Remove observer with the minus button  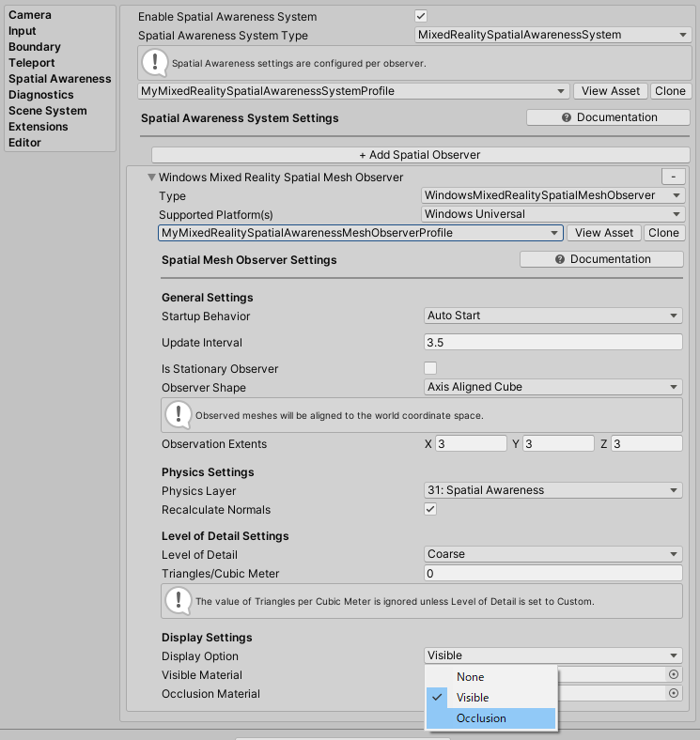(673, 177)
